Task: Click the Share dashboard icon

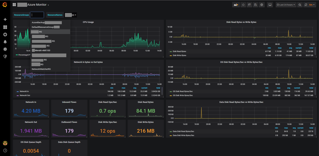Action: [249, 5]
